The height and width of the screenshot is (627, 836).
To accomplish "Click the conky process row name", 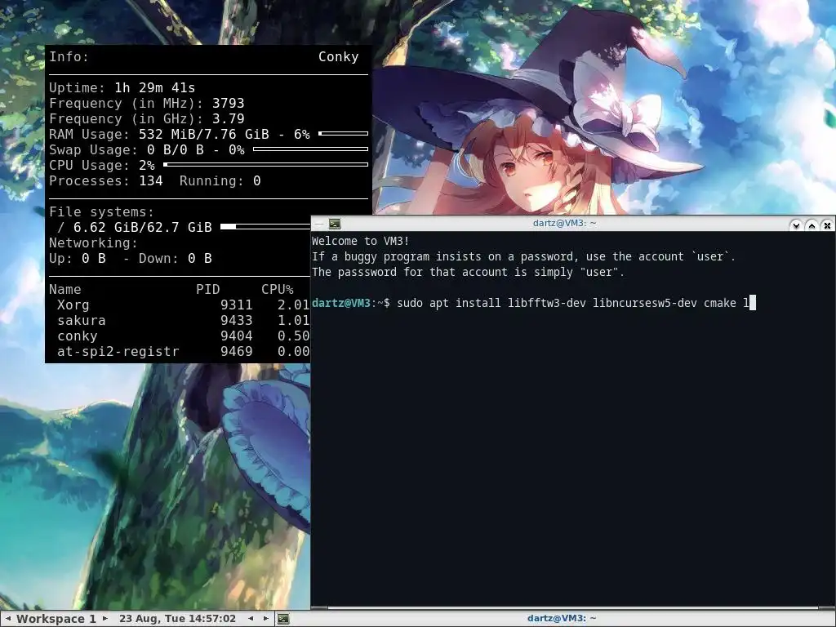I will click(x=78, y=336).
